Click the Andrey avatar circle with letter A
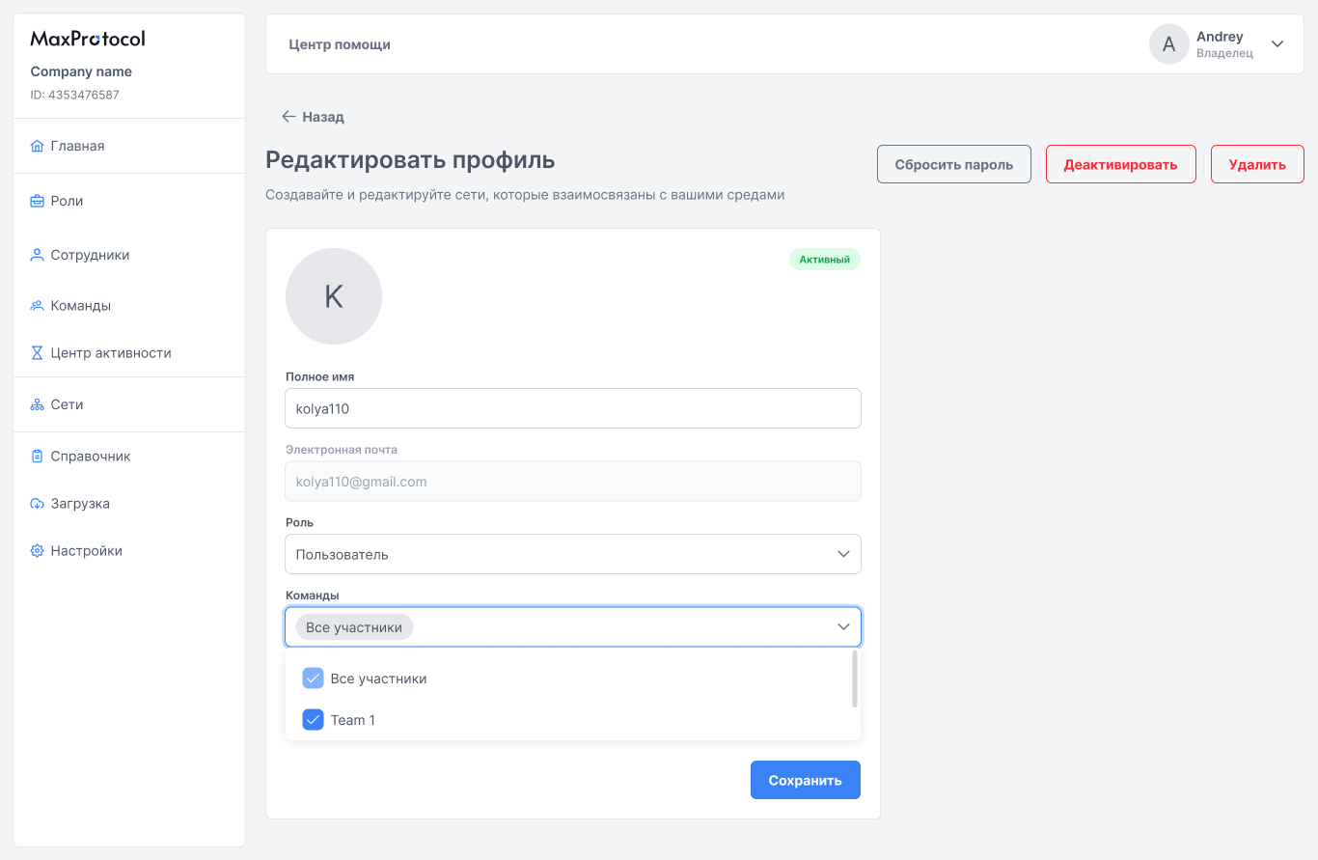 1168,44
